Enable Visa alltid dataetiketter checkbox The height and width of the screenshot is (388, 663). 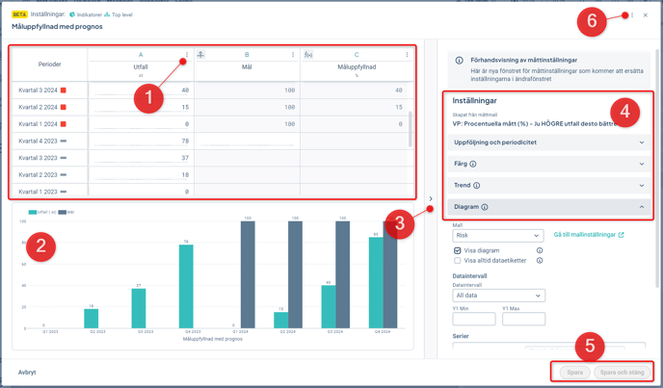pos(458,261)
